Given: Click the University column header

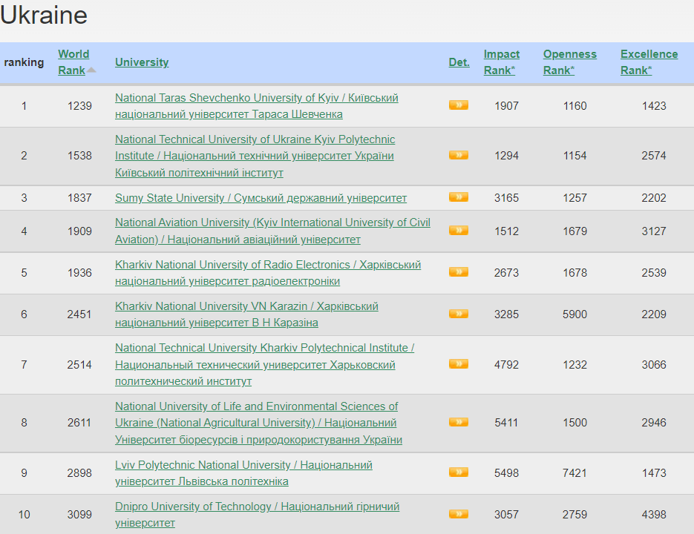Looking at the screenshot, I should [142, 62].
